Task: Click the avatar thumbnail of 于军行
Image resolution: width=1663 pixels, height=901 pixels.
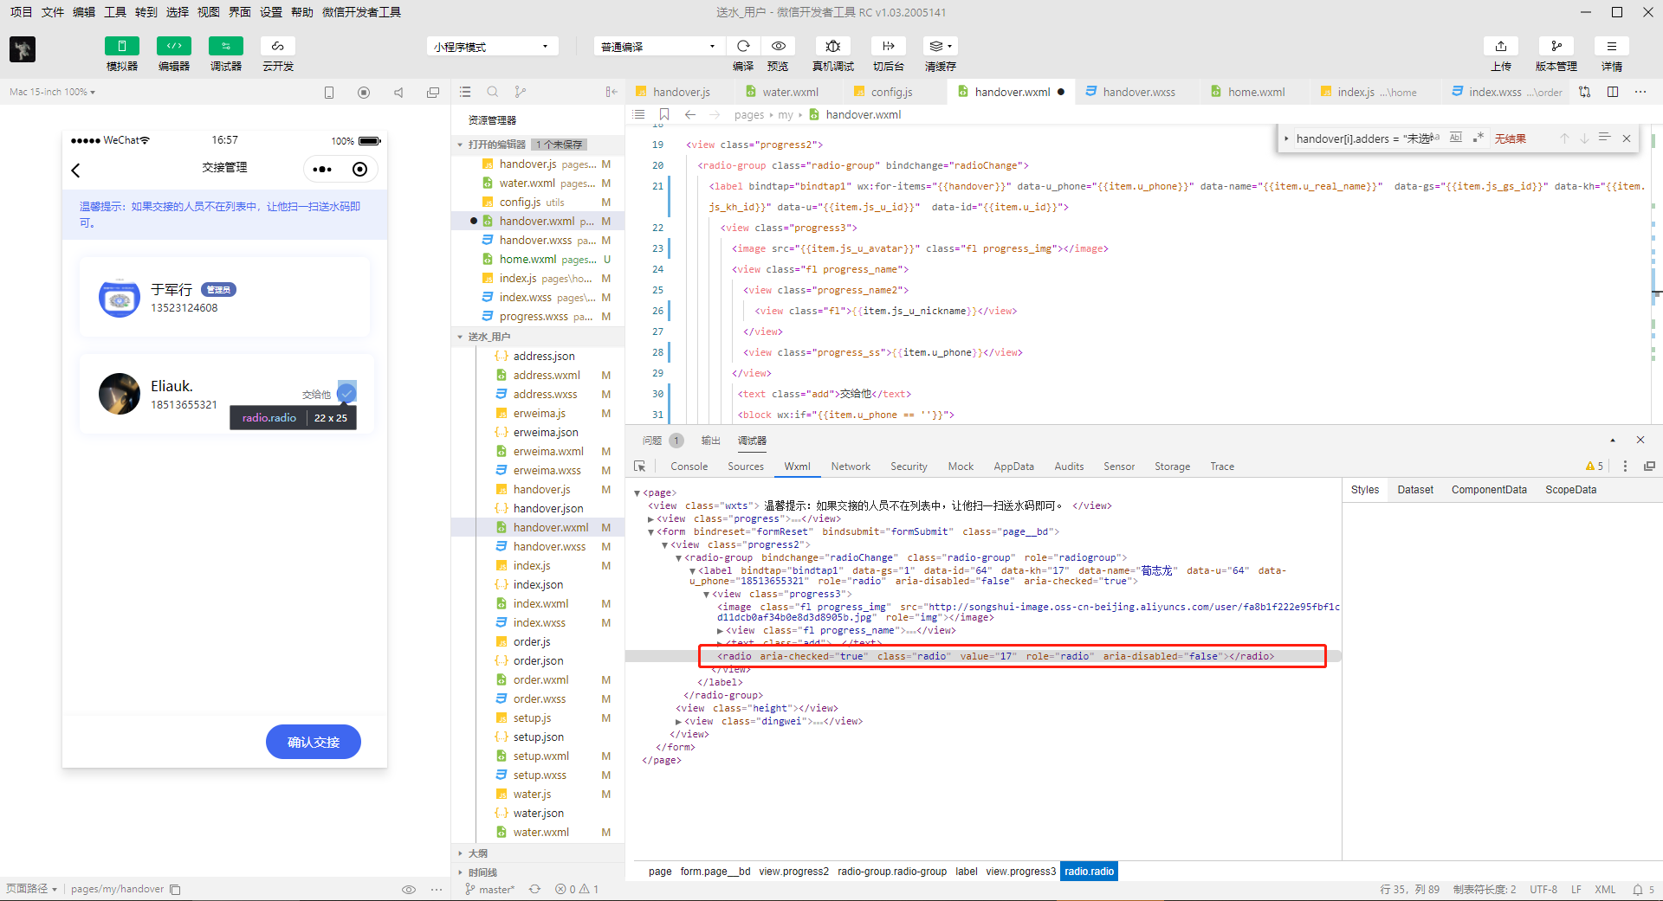Action: (x=120, y=299)
